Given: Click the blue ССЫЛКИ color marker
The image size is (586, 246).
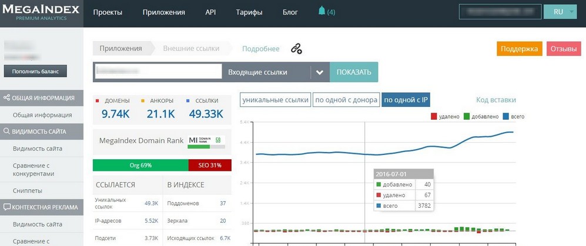Looking at the screenshot, I should tap(187, 101).
